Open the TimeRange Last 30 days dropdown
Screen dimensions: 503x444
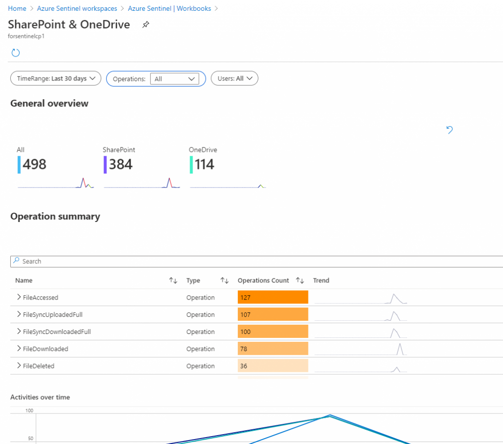click(56, 78)
